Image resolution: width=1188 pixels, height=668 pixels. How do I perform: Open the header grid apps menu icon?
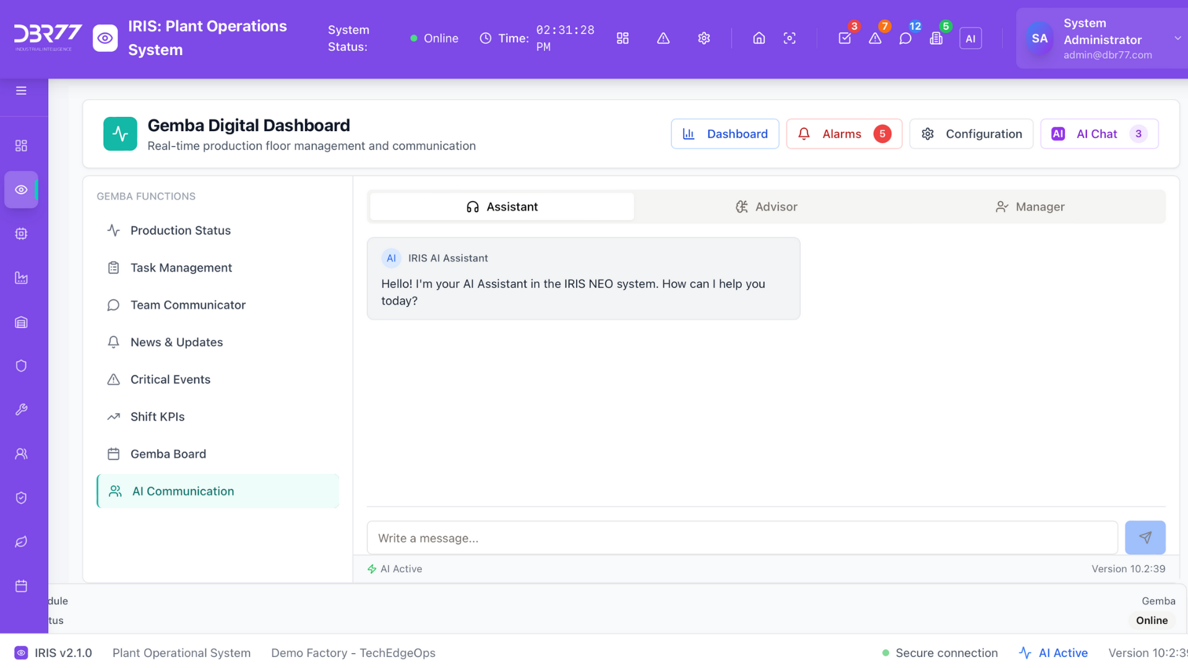622,38
